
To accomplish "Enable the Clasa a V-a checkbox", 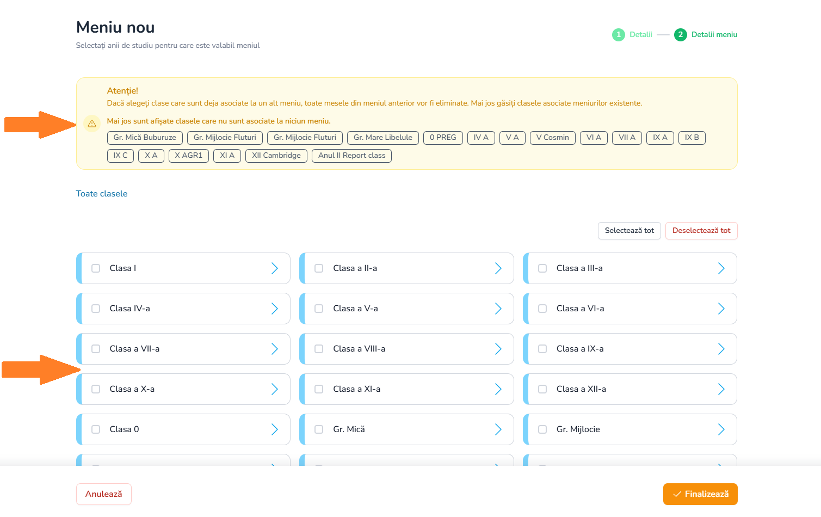I will [x=319, y=309].
